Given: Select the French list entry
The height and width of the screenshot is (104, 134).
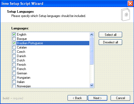Looking at the screenshot, I should pos(51,69).
